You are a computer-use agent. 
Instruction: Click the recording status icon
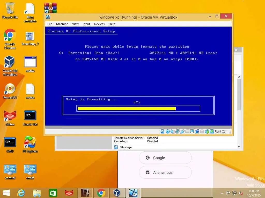pyautogui.click(x=197, y=131)
